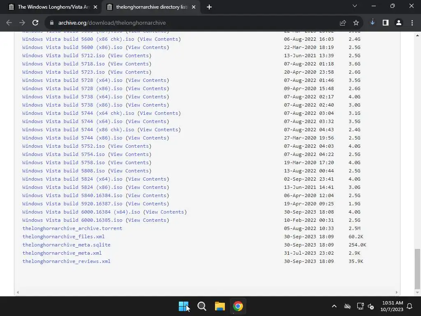
Task: Open Chrome downloads arrow icon
Action: (372, 23)
